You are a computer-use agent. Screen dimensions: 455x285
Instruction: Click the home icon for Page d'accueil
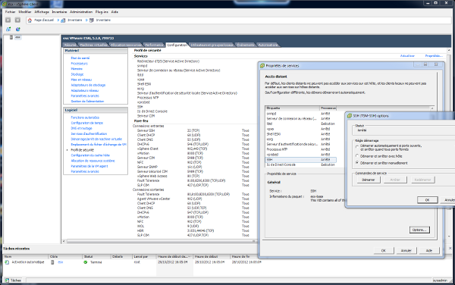pyautogui.click(x=30, y=20)
